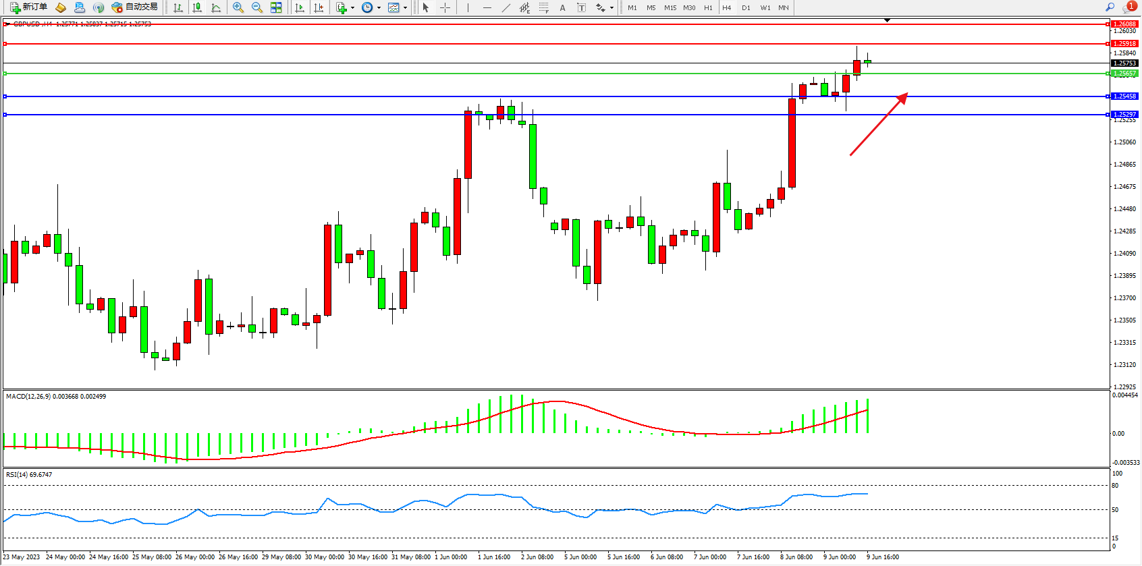
Task: Click the 新订单 new order button
Action: [x=28, y=7]
